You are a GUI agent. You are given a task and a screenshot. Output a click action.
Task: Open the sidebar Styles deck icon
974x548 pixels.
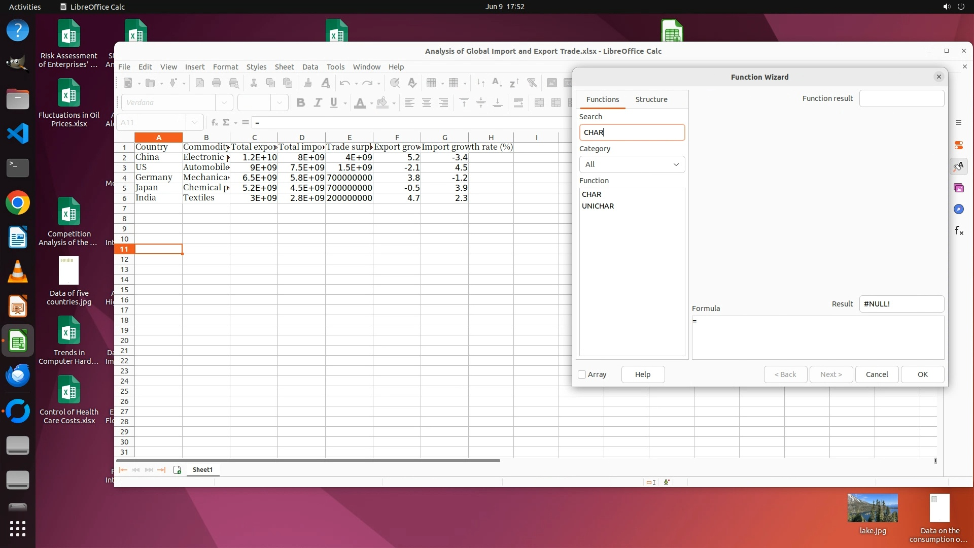point(958,166)
